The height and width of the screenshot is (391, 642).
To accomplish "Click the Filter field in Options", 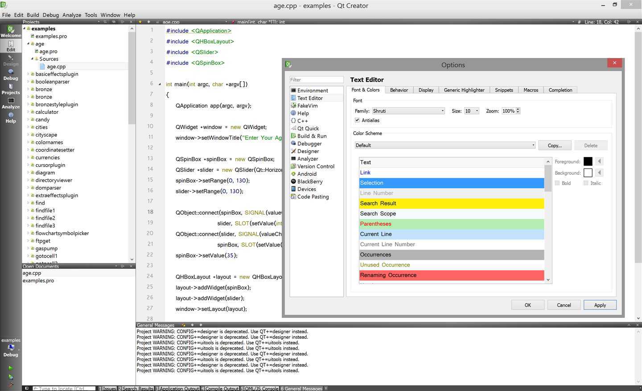I will pyautogui.click(x=317, y=80).
